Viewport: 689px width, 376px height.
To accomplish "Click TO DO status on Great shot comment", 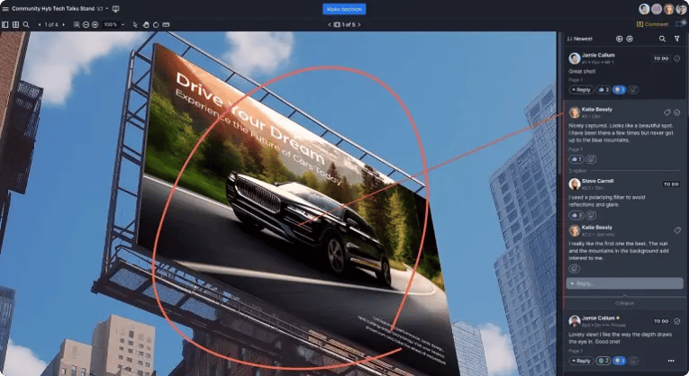I will click(661, 58).
